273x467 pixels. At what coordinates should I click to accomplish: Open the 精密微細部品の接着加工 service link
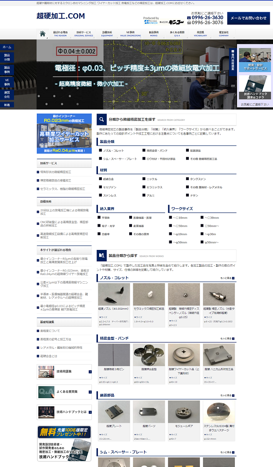point(56,181)
